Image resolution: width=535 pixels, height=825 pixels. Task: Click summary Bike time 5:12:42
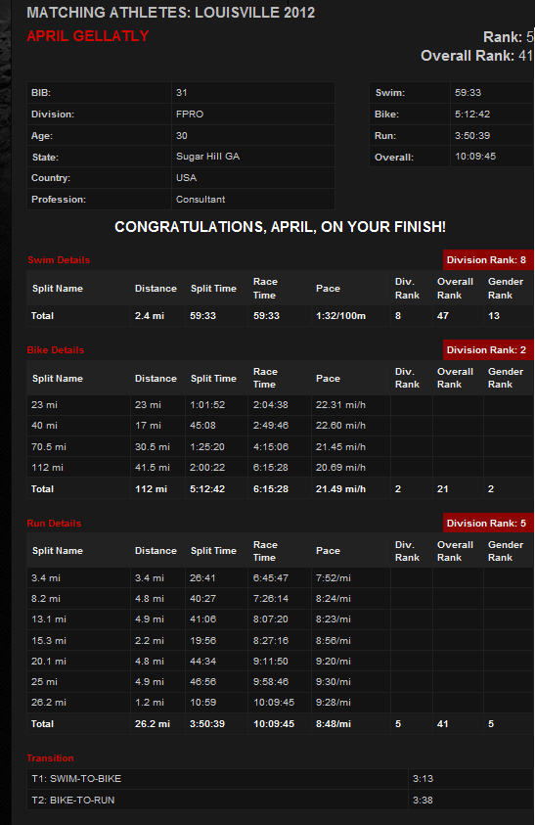pyautogui.click(x=471, y=115)
